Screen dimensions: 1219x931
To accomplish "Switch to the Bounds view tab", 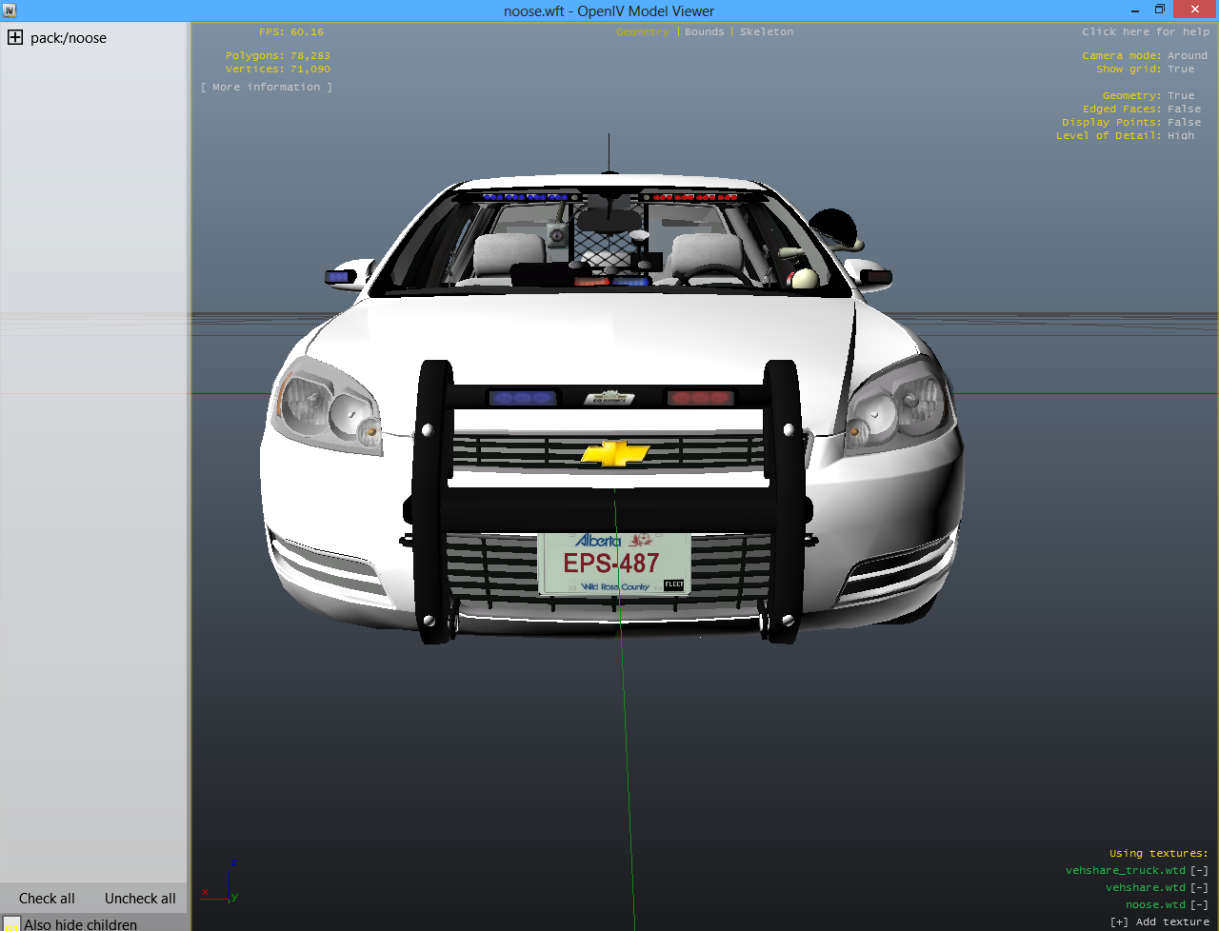I will coord(704,31).
